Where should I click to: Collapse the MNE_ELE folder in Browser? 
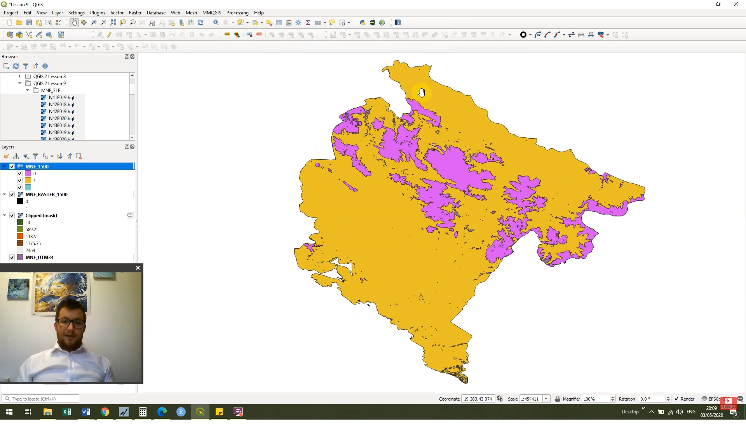pos(28,90)
